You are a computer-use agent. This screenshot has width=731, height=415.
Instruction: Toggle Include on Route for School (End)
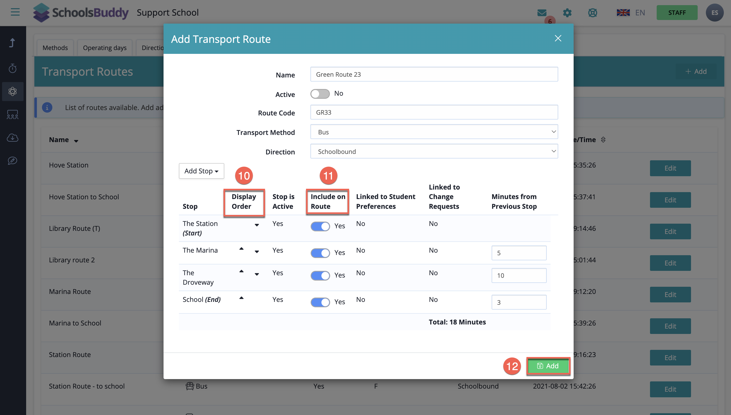pyautogui.click(x=320, y=302)
